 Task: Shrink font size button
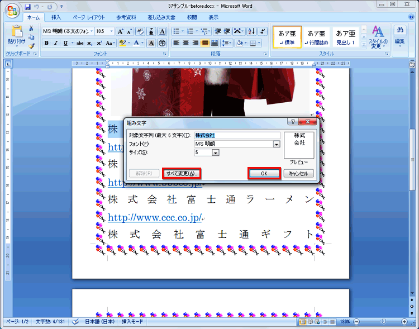click(x=130, y=31)
